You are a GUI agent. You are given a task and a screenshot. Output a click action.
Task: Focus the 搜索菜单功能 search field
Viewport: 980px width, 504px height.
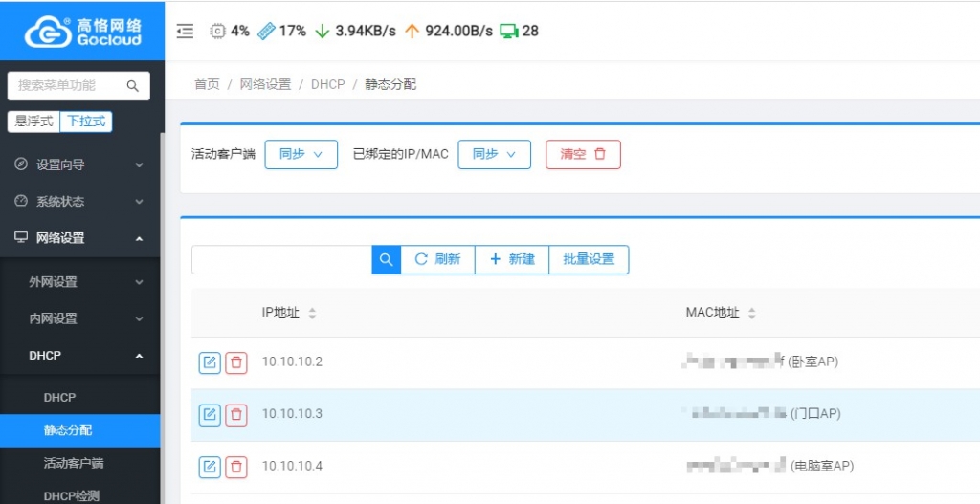click(78, 85)
